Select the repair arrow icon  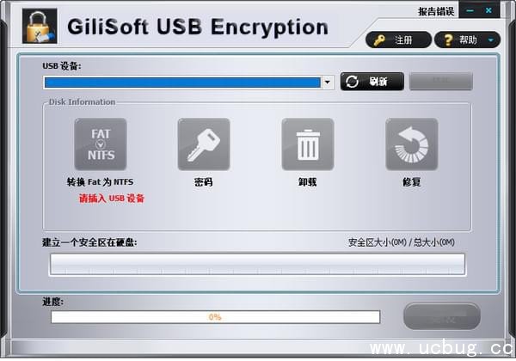(412, 144)
